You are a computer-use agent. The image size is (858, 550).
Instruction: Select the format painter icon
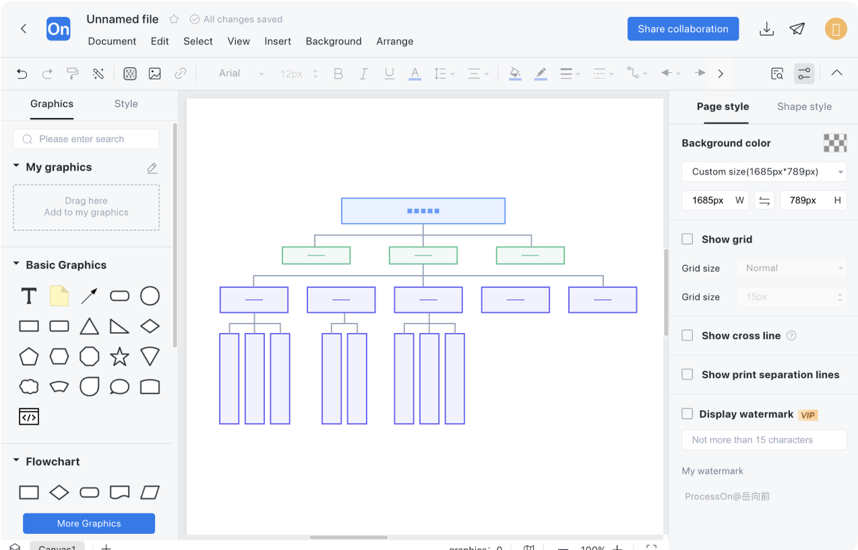point(73,73)
